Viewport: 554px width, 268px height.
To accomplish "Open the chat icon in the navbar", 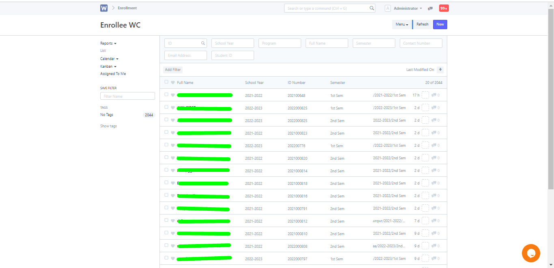I will click(430, 9).
